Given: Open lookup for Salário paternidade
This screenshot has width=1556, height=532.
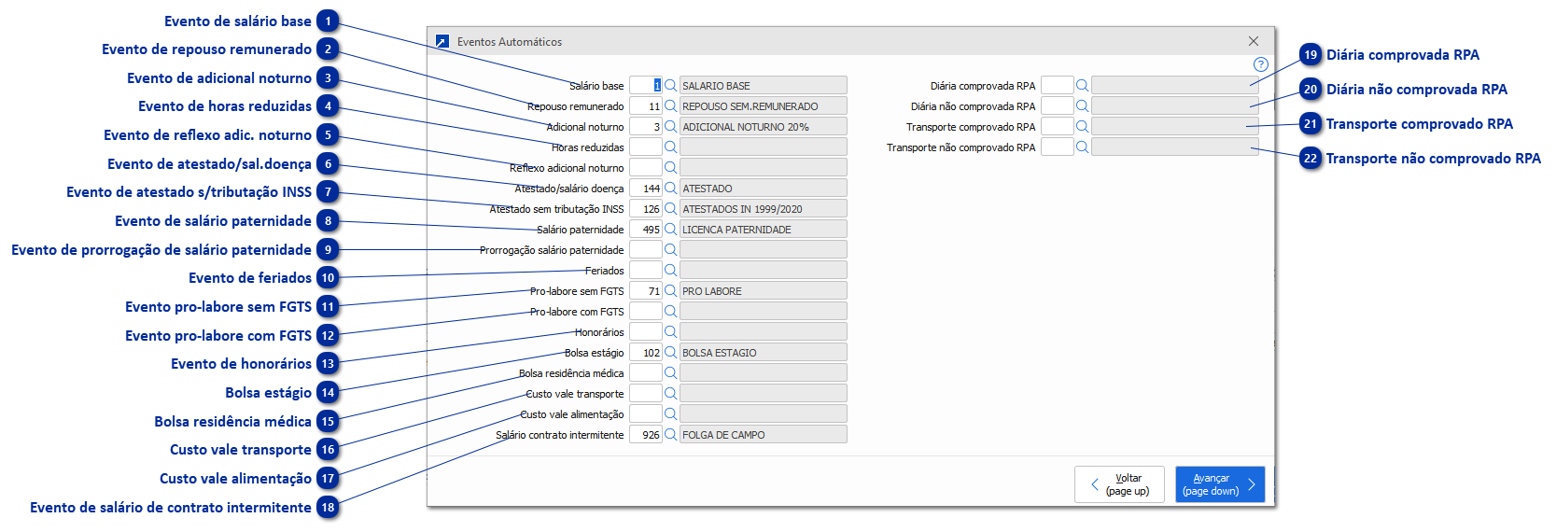Looking at the screenshot, I should tap(670, 229).
